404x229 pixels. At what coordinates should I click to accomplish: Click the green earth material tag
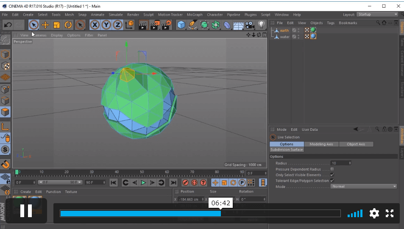(313, 30)
